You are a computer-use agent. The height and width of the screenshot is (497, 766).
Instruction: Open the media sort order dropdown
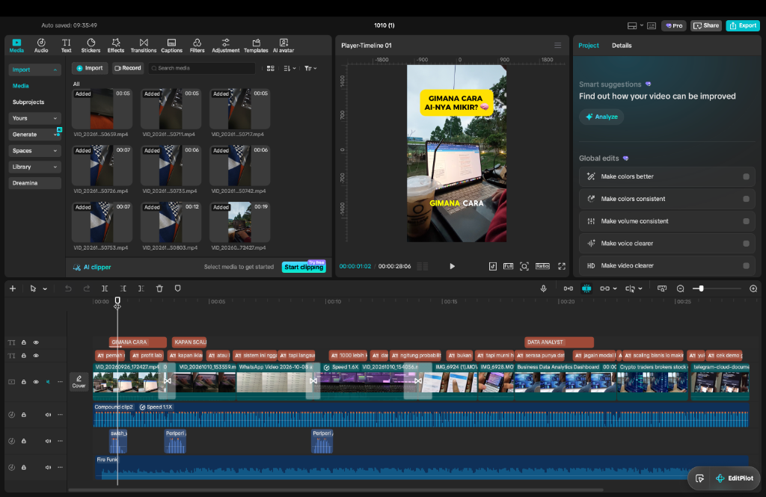[x=289, y=68]
